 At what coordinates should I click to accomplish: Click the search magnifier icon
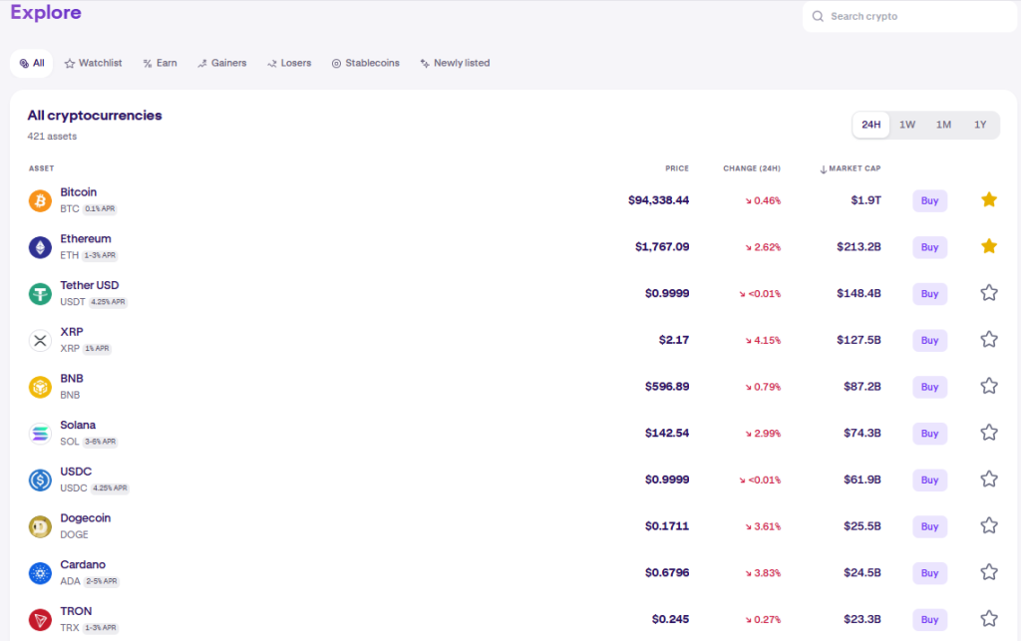tap(818, 17)
